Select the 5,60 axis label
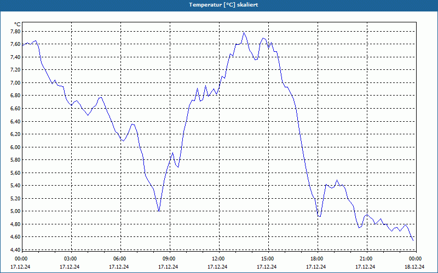 pos(15,173)
